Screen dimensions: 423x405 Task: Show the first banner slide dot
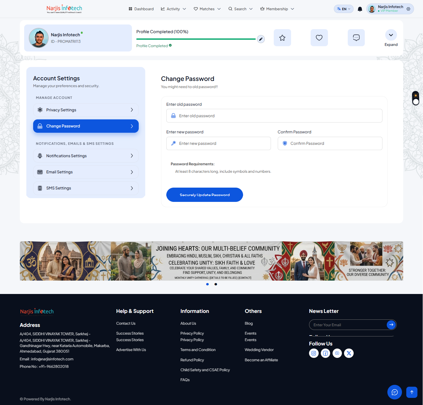pos(207,284)
